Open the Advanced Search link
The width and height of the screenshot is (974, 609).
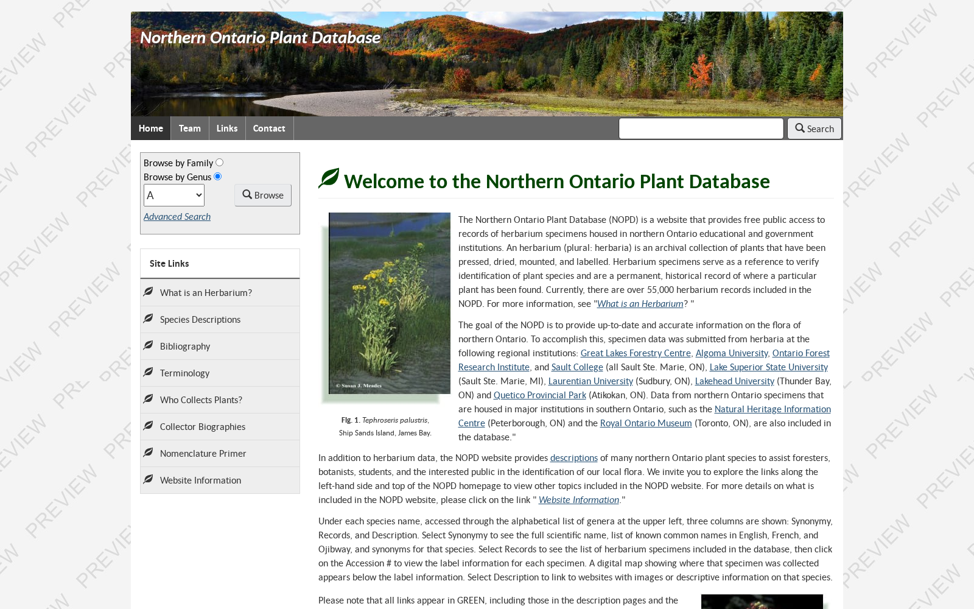(177, 217)
